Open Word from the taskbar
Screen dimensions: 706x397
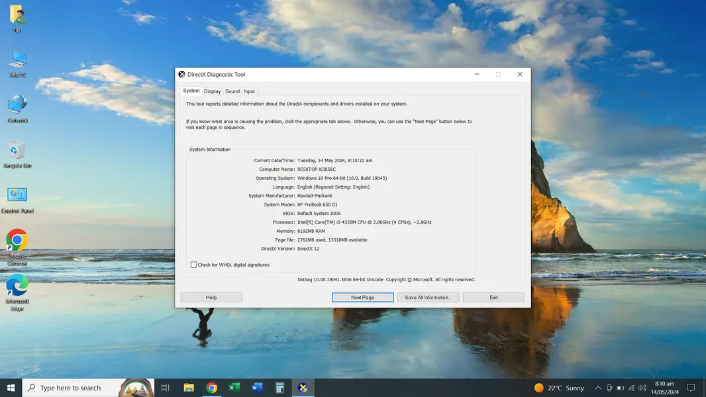257,388
